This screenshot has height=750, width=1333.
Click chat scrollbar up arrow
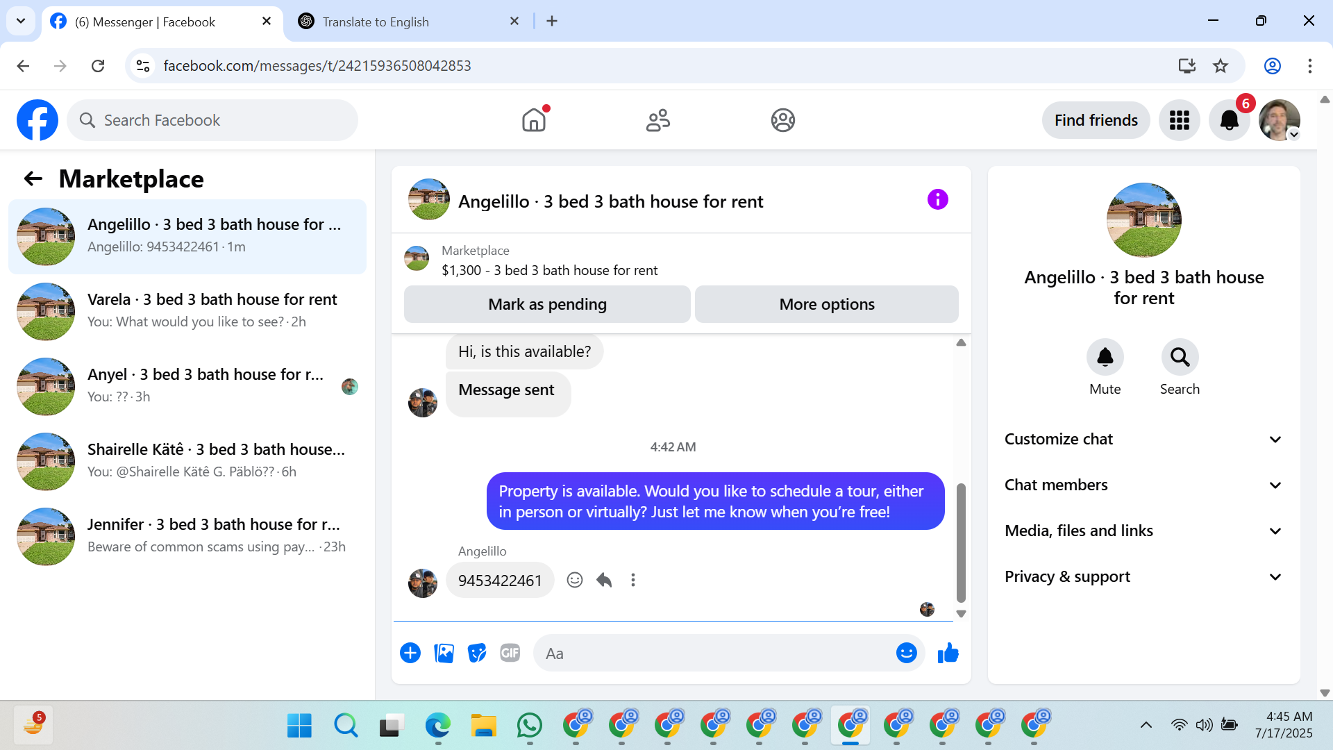tap(961, 342)
